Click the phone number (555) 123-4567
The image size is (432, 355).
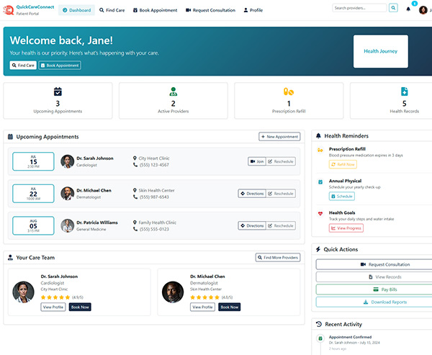coord(154,165)
